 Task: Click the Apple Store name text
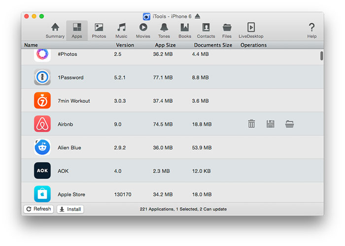point(71,194)
